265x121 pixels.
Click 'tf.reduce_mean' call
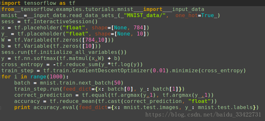click(72, 101)
